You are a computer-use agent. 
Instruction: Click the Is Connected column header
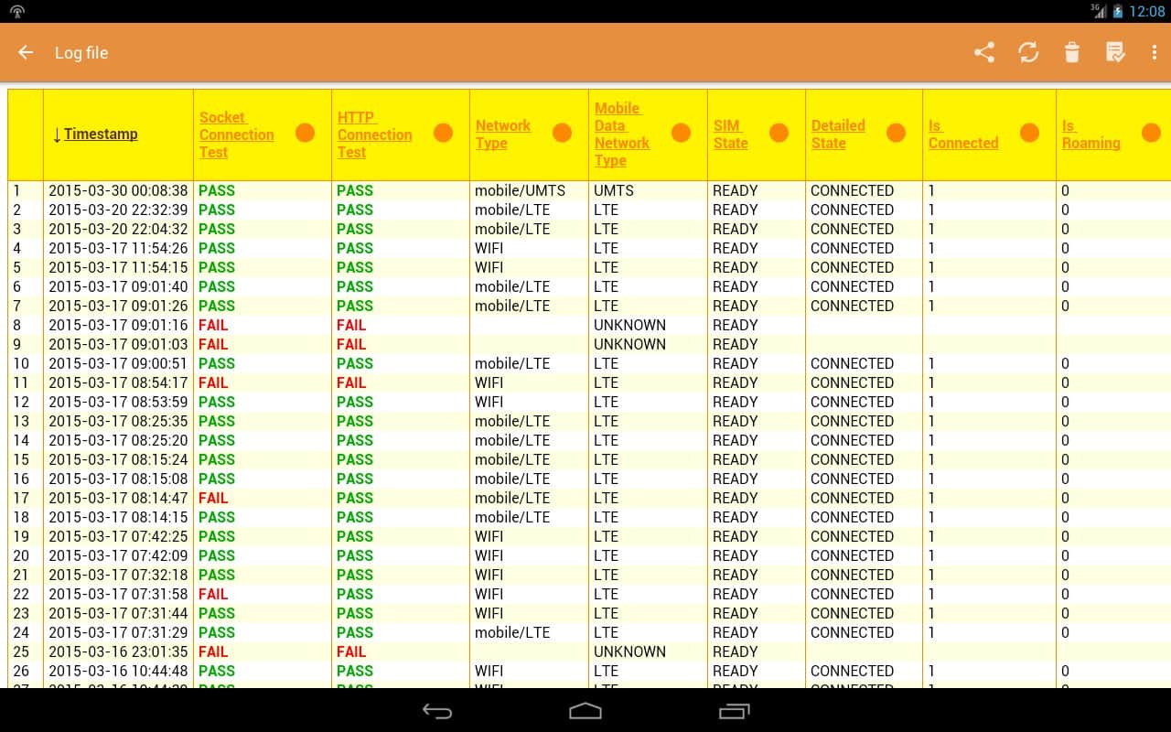[x=962, y=135]
